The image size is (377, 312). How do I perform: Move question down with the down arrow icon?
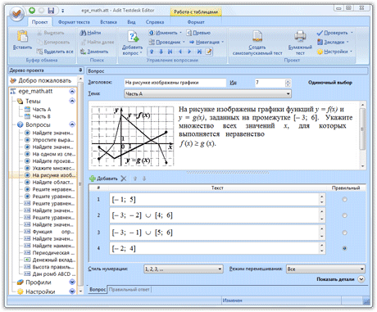click(x=161, y=52)
